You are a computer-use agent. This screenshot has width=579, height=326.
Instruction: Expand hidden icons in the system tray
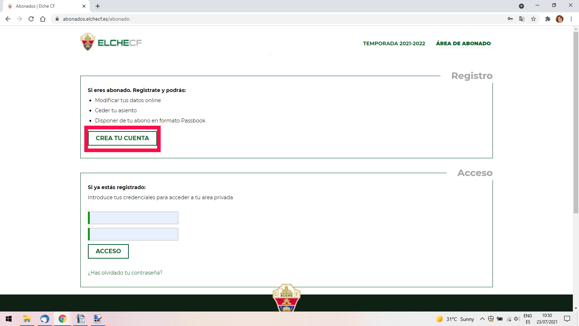tap(482, 319)
